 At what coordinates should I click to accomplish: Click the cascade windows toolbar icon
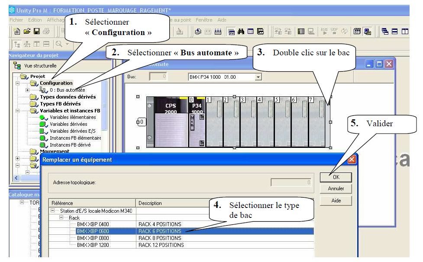[x=385, y=32]
